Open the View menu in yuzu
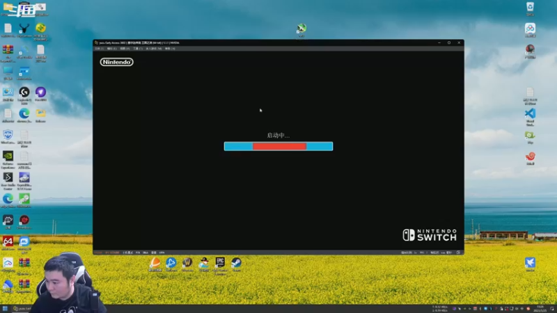This screenshot has width=557, height=313. (x=125, y=49)
